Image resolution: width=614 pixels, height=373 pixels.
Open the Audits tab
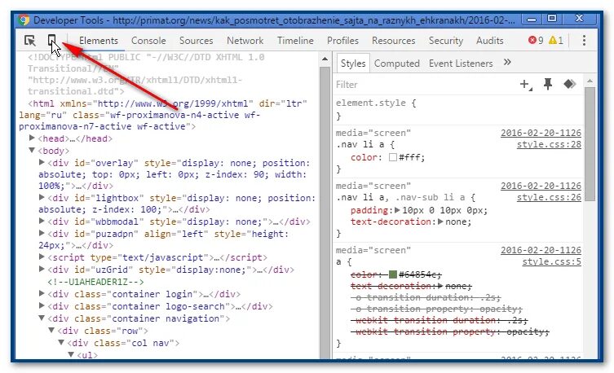click(489, 41)
